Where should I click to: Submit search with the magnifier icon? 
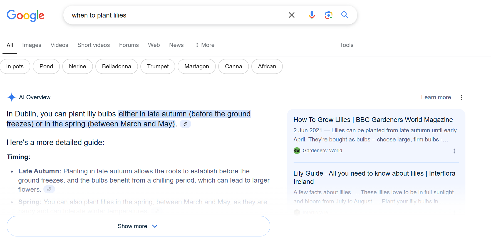point(345,15)
